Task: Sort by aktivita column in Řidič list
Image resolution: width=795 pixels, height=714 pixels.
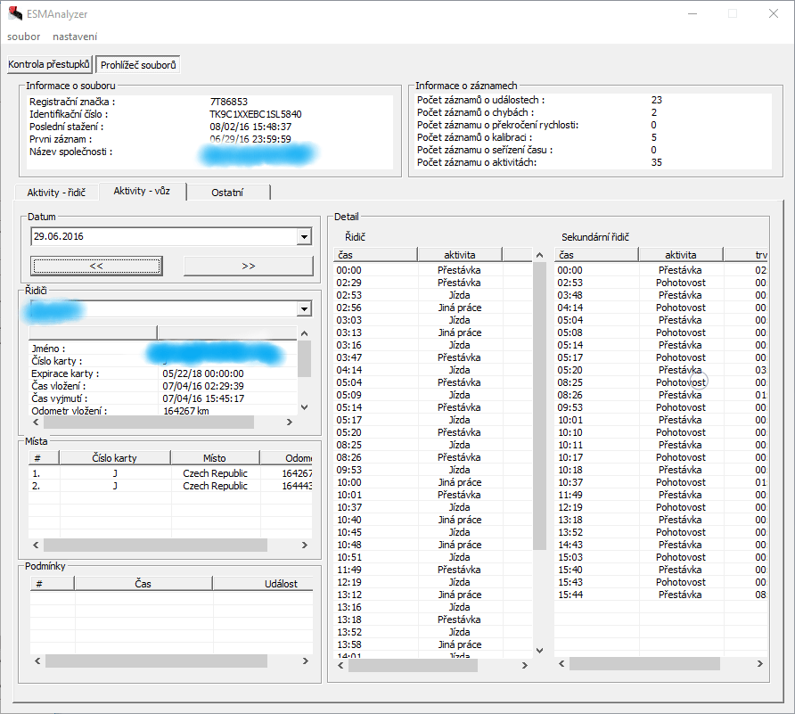Action: point(459,255)
